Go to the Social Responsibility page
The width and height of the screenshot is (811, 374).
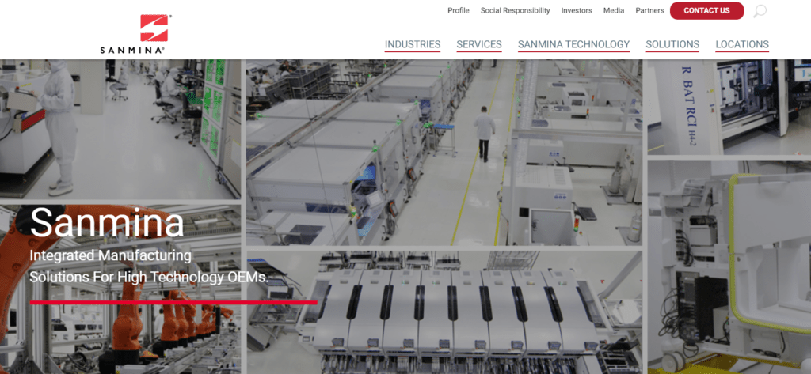[515, 11]
